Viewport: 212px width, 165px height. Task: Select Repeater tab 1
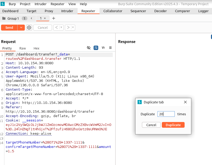(41, 18)
